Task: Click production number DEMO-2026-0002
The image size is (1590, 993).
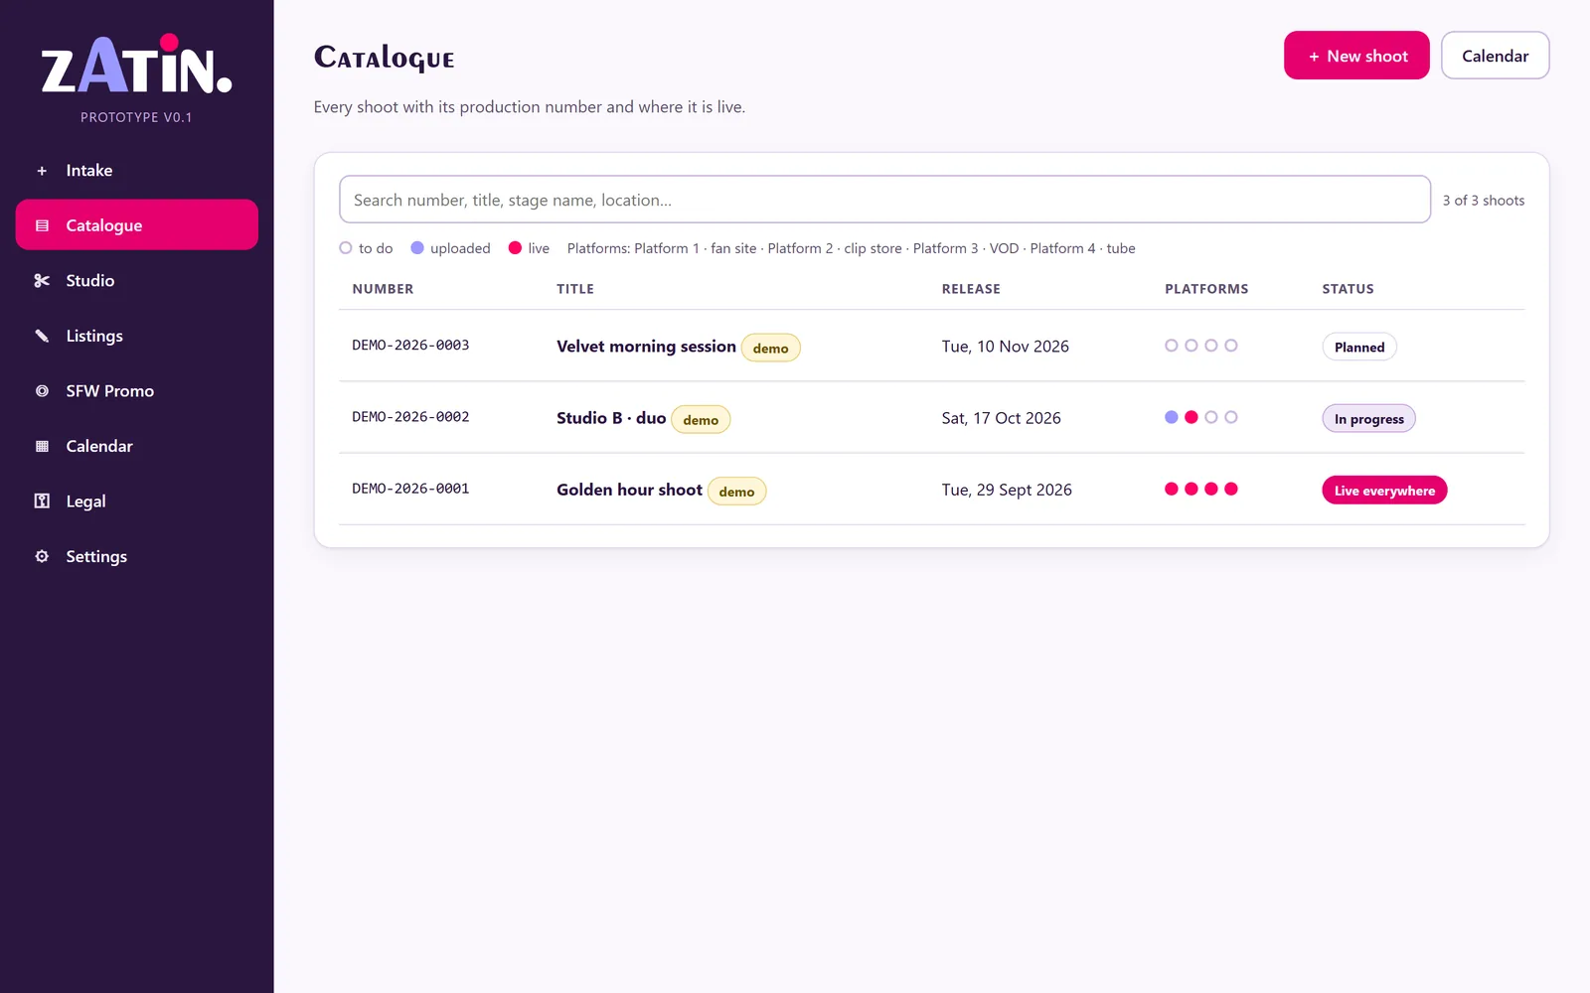Action: (410, 417)
